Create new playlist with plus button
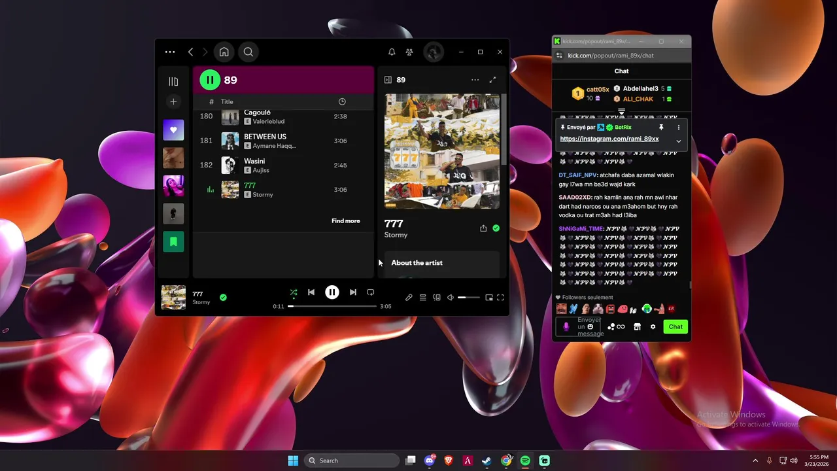 [173, 101]
